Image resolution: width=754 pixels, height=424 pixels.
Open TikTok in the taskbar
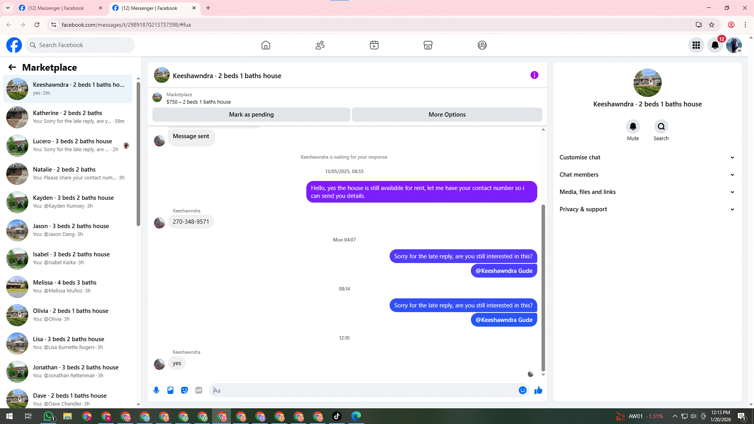pyautogui.click(x=337, y=416)
